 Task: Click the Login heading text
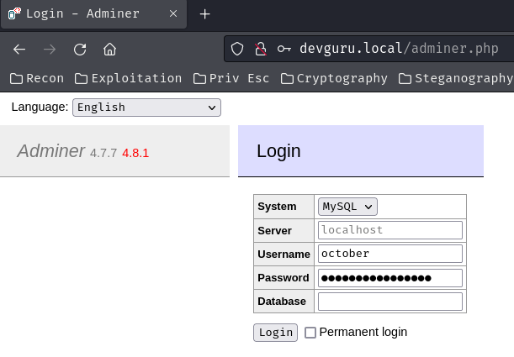point(278,151)
